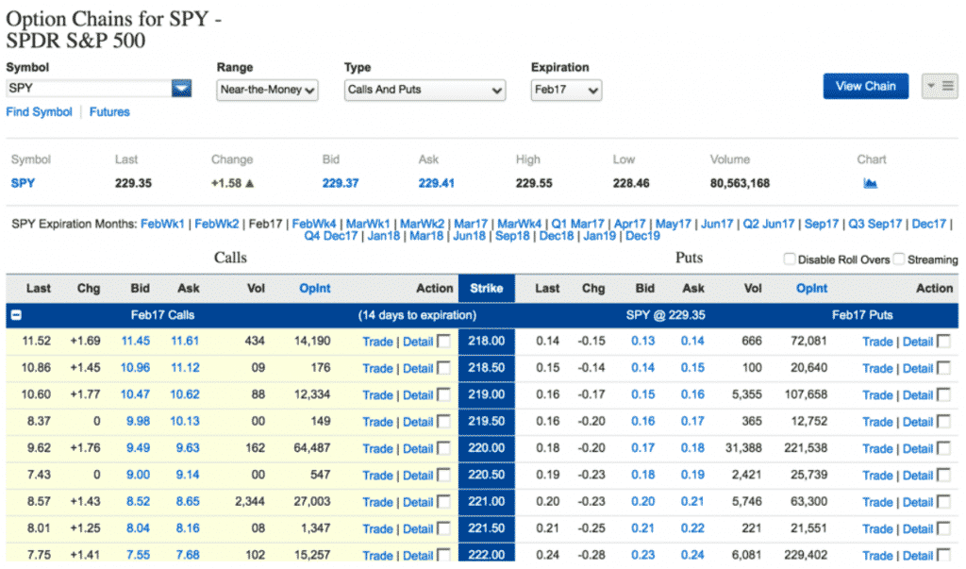Click put ask 0.16 at strike 219.00
The width and height of the screenshot is (966, 569).
tap(692, 394)
